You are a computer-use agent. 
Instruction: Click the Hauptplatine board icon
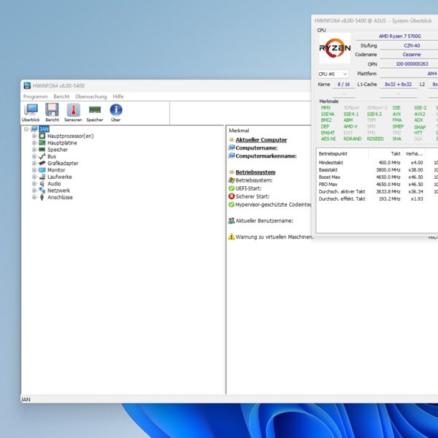tap(42, 143)
